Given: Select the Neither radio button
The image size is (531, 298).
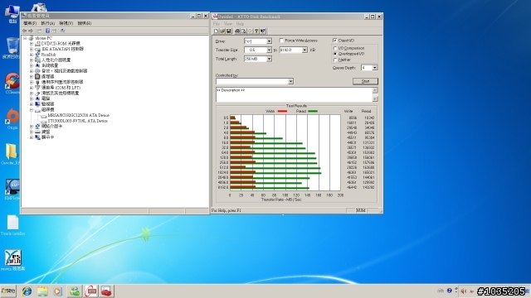Looking at the screenshot, I should coord(335,60).
